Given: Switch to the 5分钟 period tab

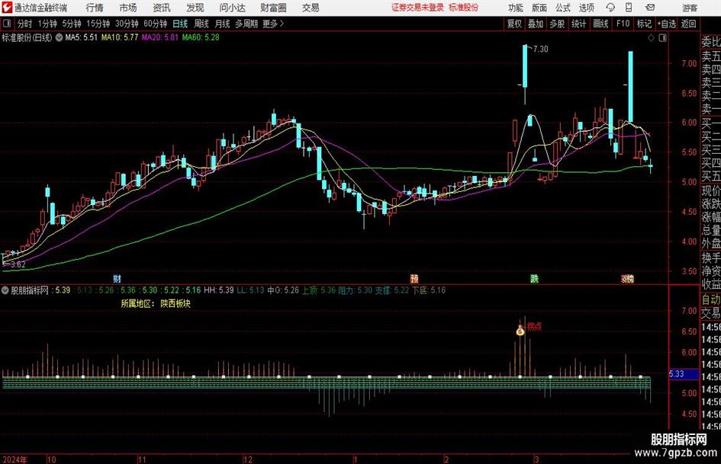Looking at the screenshot, I should [72, 24].
